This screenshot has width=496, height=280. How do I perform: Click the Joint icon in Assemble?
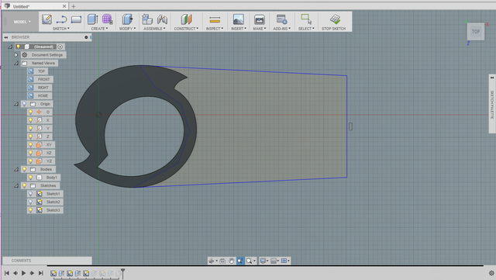pos(162,19)
